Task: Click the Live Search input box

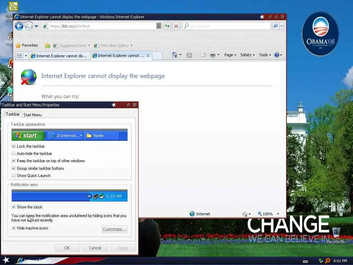Action: [227, 26]
